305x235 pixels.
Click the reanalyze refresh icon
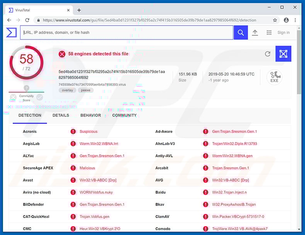[268, 54]
